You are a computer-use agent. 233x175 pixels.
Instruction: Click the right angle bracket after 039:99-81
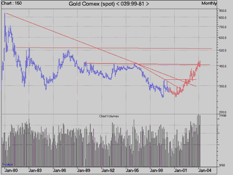pos(147,4)
